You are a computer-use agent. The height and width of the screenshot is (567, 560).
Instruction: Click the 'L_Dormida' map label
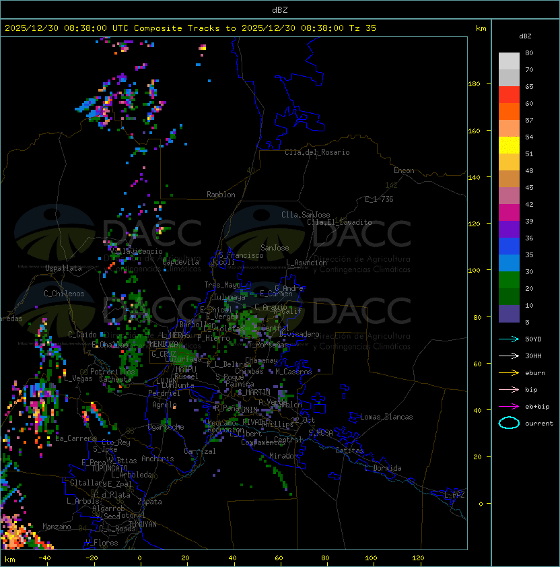[383, 468]
